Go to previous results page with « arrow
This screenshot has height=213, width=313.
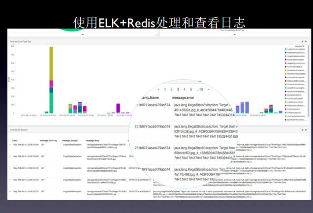click(158, 90)
